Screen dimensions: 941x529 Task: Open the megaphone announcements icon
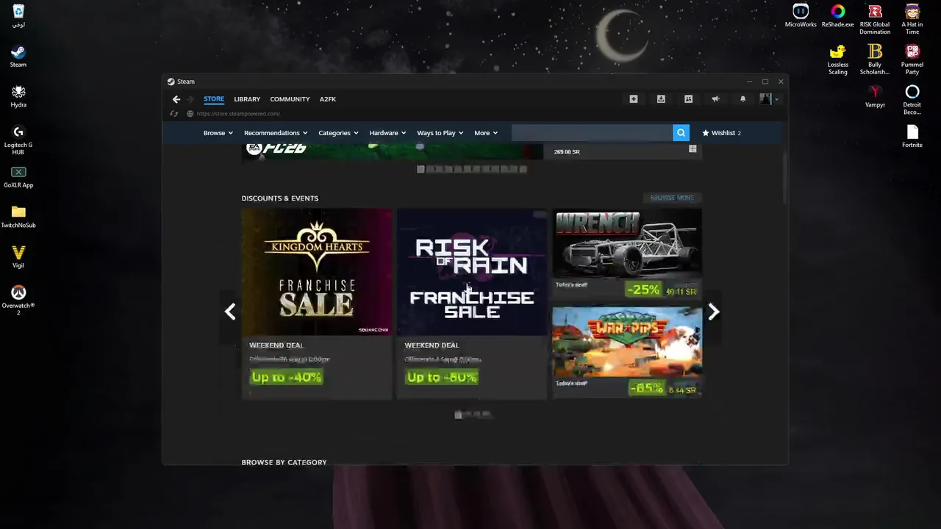pos(715,99)
